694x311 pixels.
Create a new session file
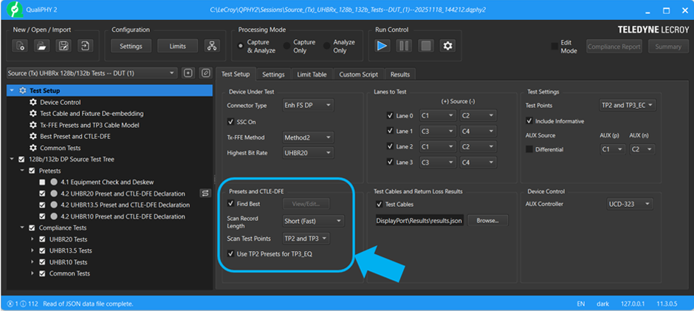tap(21, 46)
